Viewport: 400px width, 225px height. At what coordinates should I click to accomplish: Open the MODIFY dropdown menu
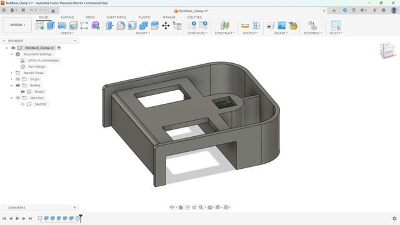pos(143,33)
